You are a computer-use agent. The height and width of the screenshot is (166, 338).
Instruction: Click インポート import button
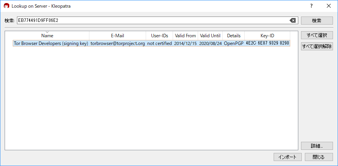(288, 157)
